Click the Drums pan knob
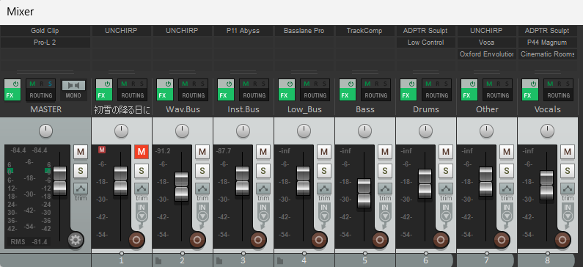 click(426, 131)
